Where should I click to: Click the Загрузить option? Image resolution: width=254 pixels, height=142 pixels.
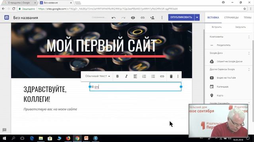point(241,27)
